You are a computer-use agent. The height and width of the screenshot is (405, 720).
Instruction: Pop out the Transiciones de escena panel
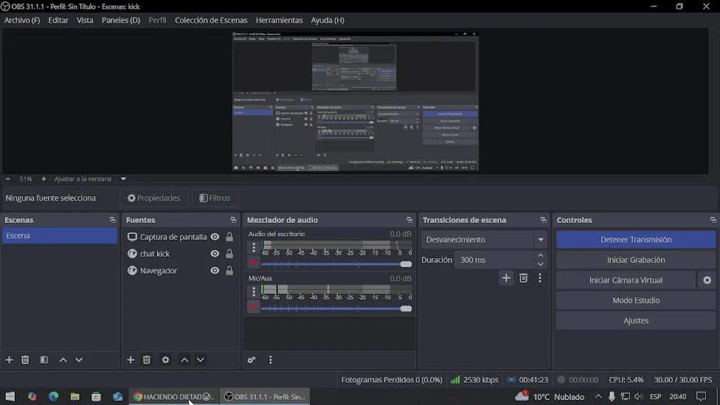tap(543, 220)
